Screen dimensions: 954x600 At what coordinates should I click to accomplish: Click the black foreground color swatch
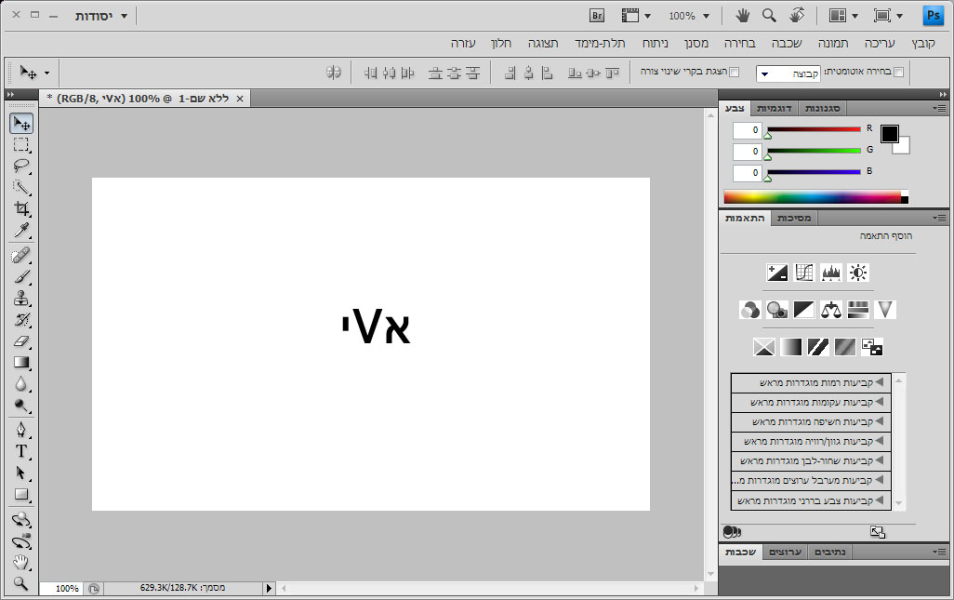click(889, 134)
